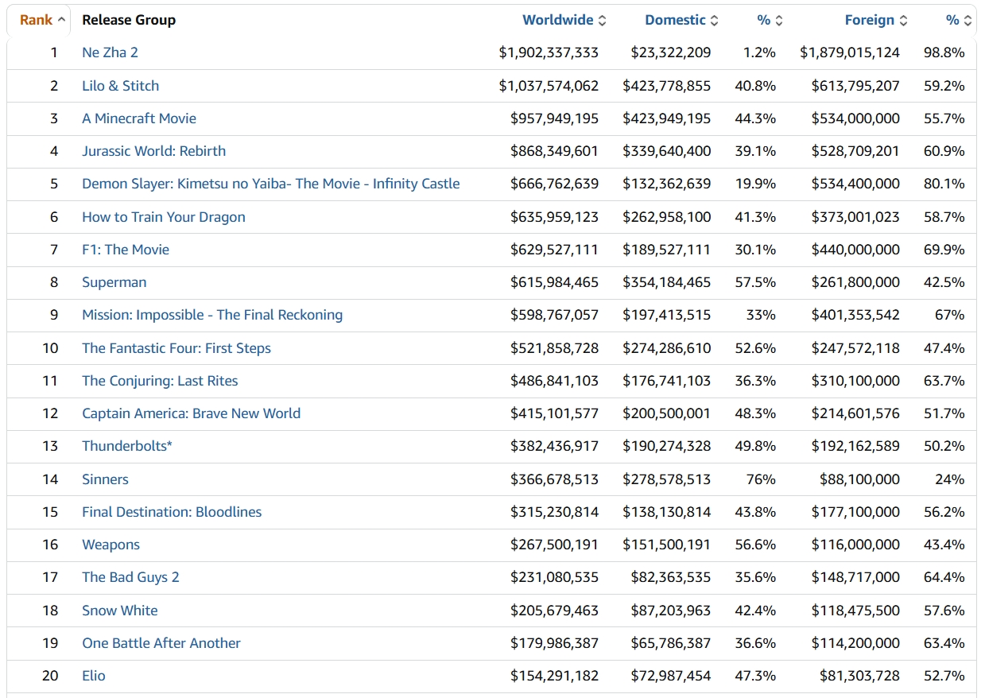Sort by the Rank column header

point(37,20)
